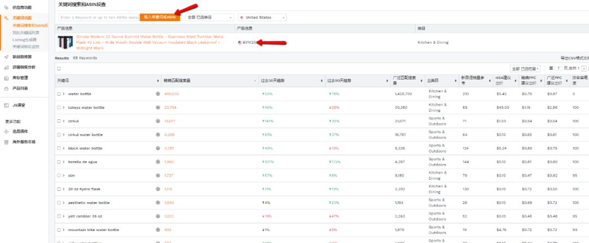The height and width of the screenshot is (243, 589).
Task: Open JS课堂 icon in the sidebar
Action: coord(6,104)
